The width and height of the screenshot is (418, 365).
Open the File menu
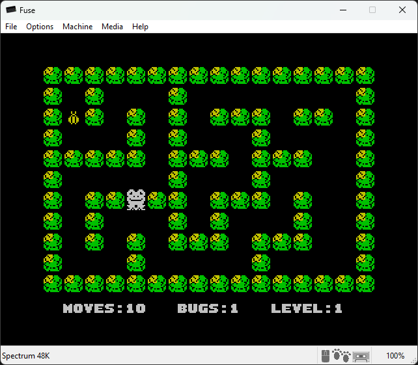[x=11, y=27]
